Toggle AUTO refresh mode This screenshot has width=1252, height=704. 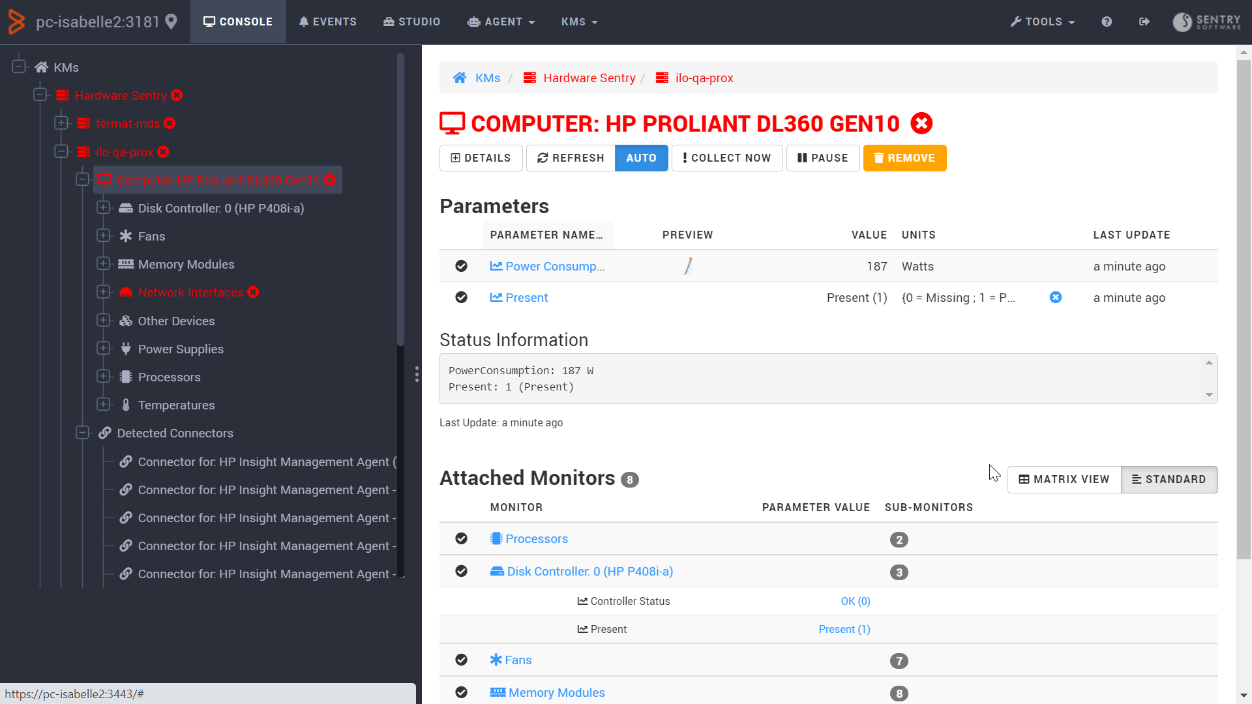[x=641, y=158]
